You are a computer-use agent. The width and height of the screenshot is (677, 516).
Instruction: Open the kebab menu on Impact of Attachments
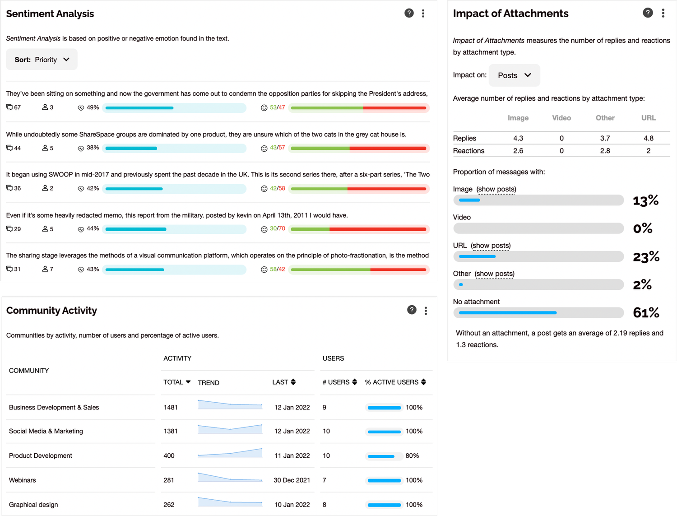pos(663,13)
